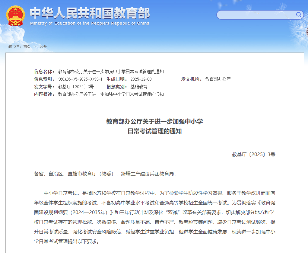Click the 发文机构 value 教育部办公厅
Screen dimensions: 308x253
(218, 79)
